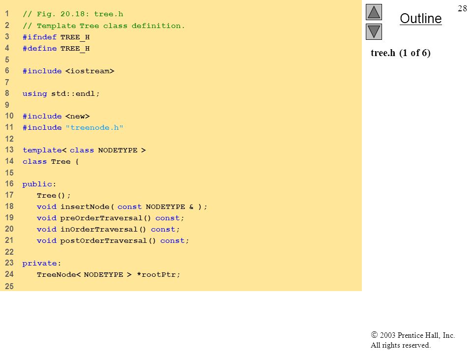Select the #include <iostream> line
This screenshot has width=472, height=354.
69,71
